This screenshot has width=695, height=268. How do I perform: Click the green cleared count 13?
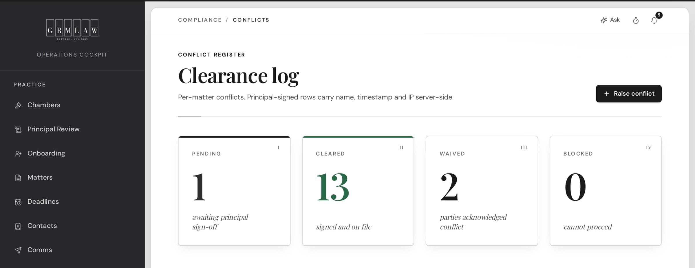[333, 187]
